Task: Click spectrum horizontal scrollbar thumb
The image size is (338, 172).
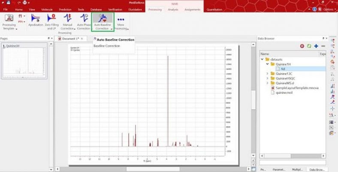Action: click(x=153, y=169)
